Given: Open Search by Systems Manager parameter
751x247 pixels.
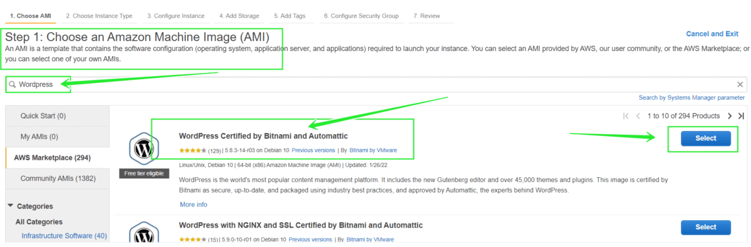Looking at the screenshot, I should coord(692,98).
